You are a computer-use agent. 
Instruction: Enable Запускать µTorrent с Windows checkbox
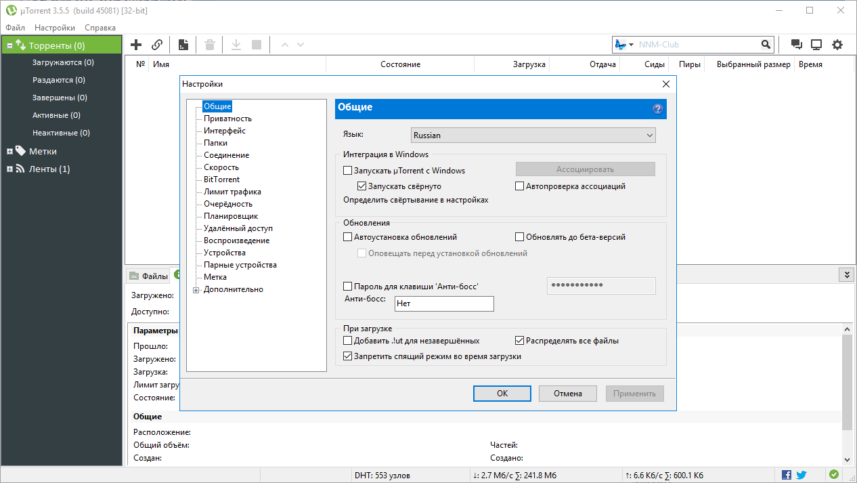(348, 171)
